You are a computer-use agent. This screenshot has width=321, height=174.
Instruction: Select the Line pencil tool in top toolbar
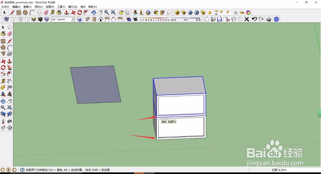[x=12, y=13]
